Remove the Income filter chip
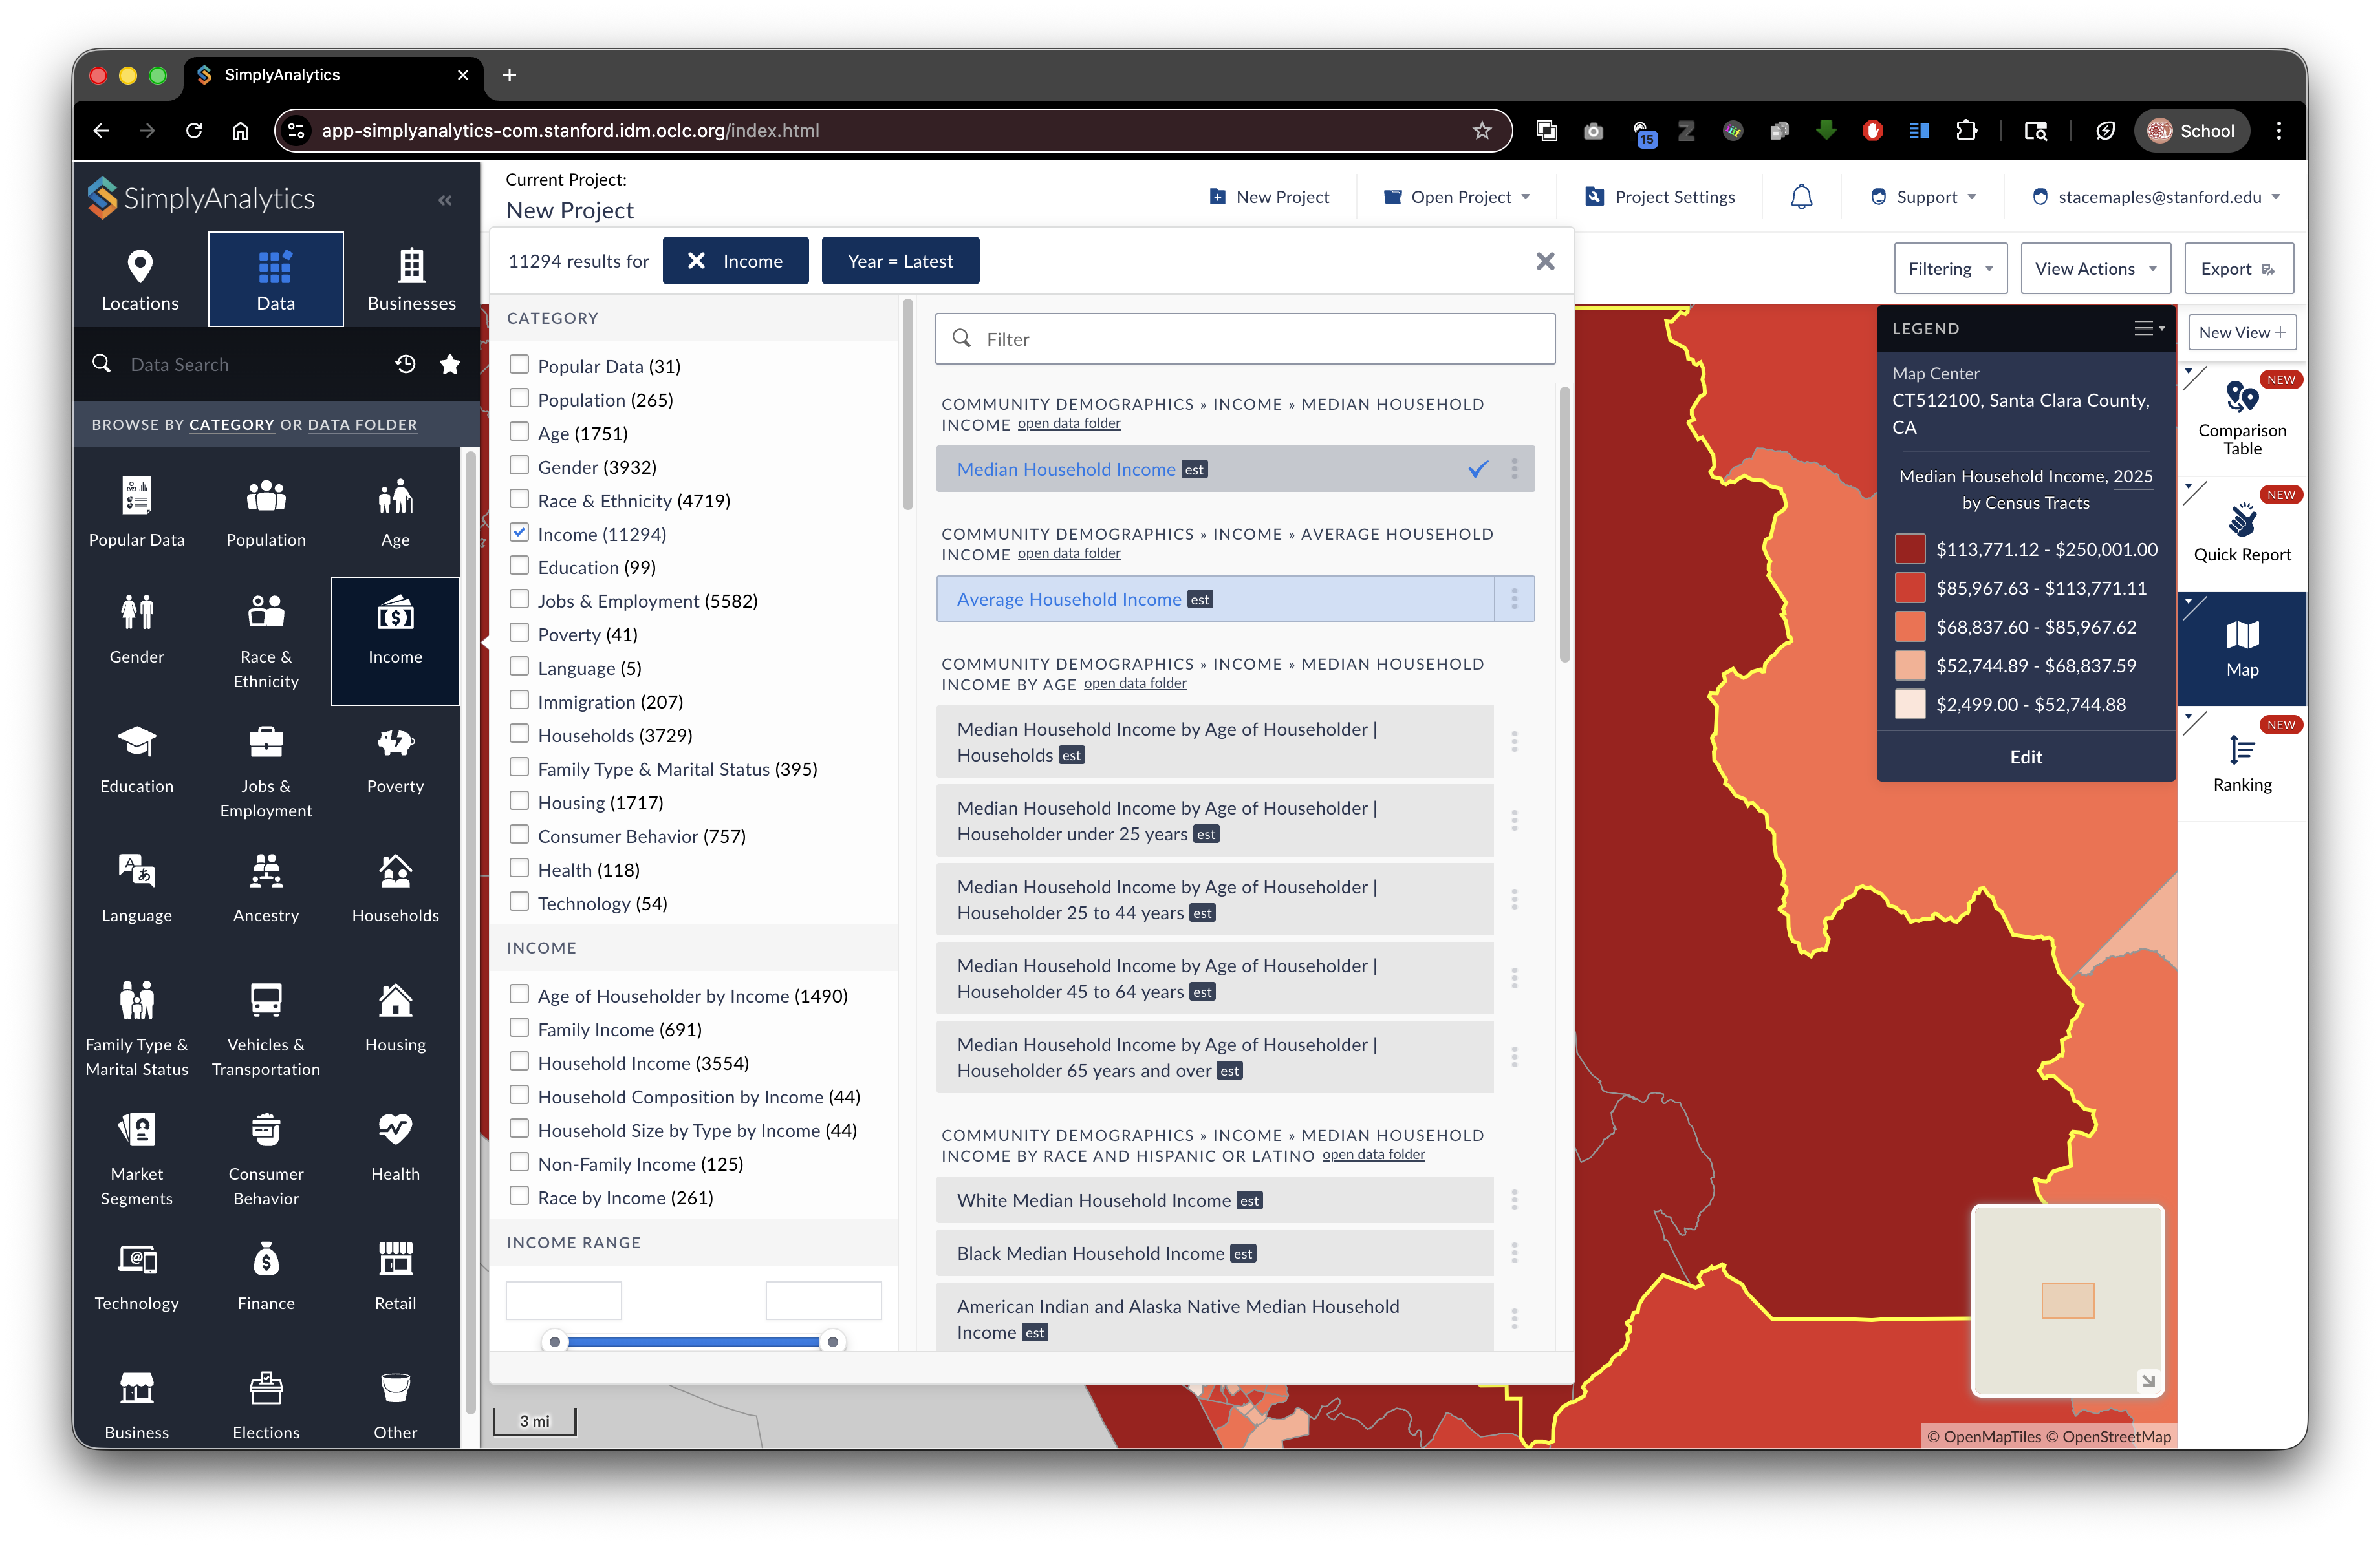 697,261
